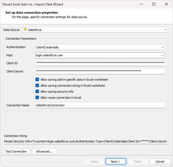Viewport: 173px width, 167px height.
Task: Click the Salesforce database icon in Data Source
Action: (25, 30)
